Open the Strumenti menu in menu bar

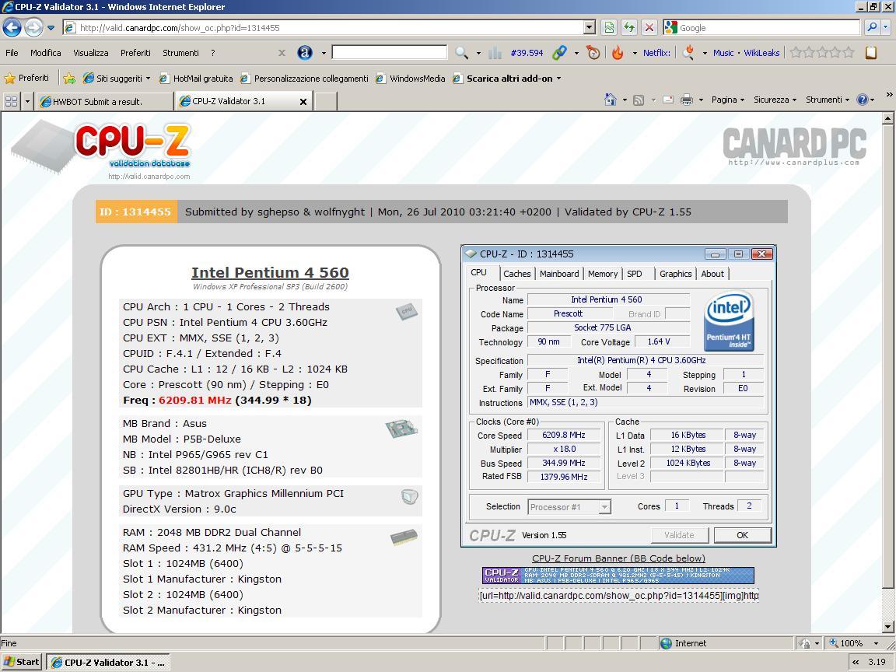click(x=180, y=53)
